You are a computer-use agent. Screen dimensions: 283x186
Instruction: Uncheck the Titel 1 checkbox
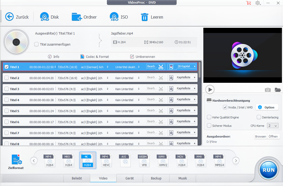[x=7, y=67]
